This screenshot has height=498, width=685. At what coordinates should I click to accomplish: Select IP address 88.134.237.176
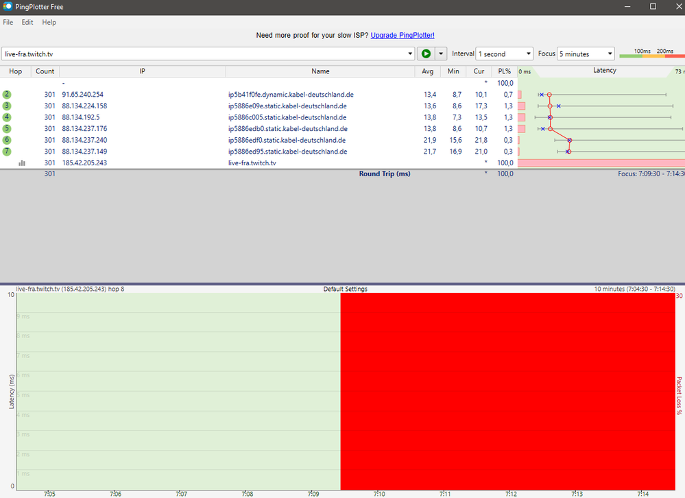pos(84,128)
